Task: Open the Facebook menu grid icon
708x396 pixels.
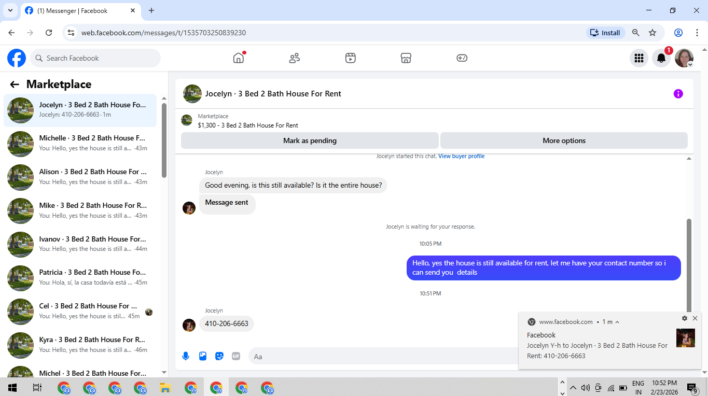Action: pyautogui.click(x=639, y=58)
